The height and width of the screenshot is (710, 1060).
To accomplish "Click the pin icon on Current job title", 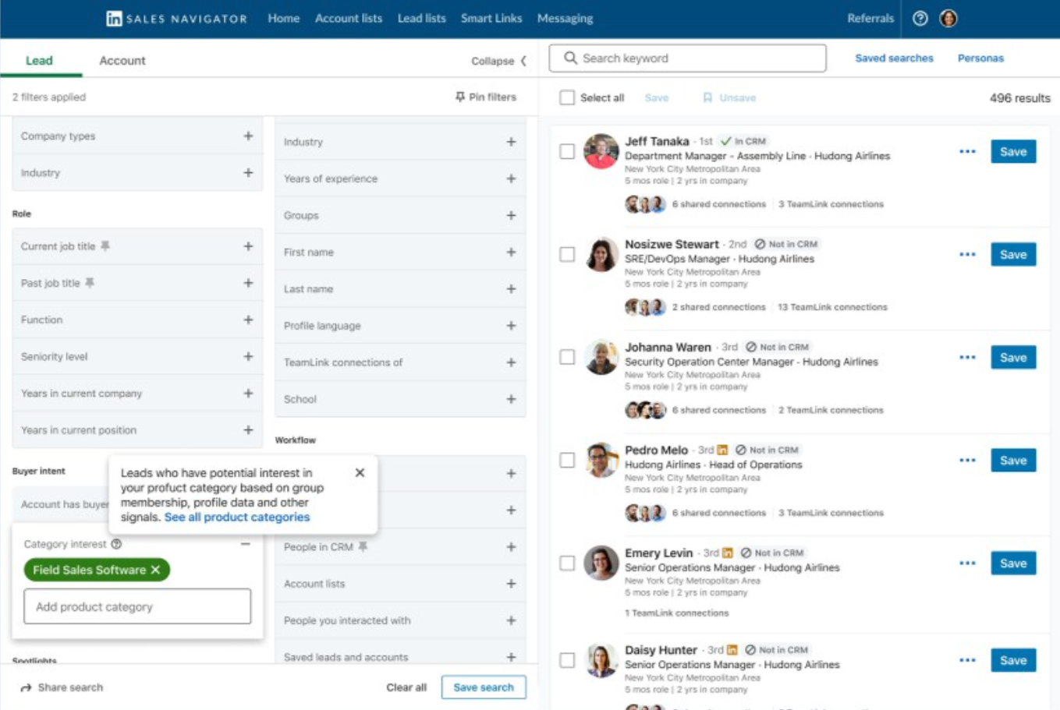I will tap(105, 246).
